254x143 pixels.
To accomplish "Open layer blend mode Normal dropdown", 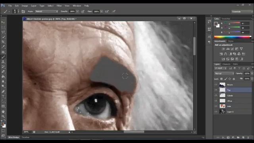I will 224,73.
